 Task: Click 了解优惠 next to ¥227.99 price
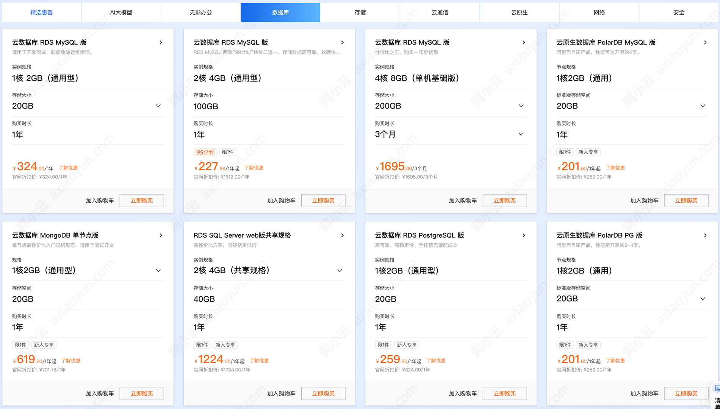pos(254,168)
